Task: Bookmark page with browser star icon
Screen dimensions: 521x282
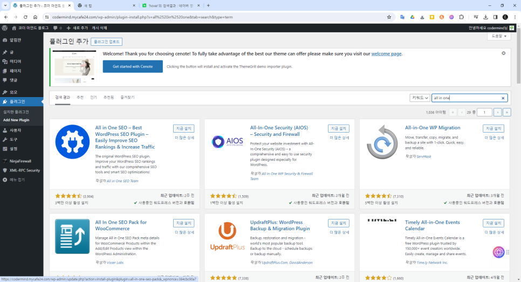Action: pos(389,17)
